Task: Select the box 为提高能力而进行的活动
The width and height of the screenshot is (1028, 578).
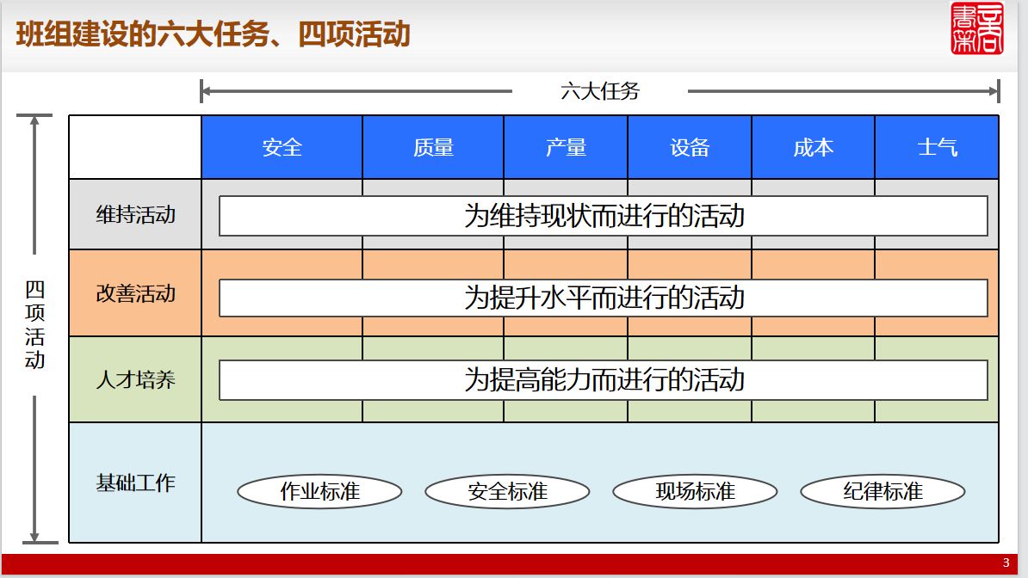Action: [x=604, y=379]
